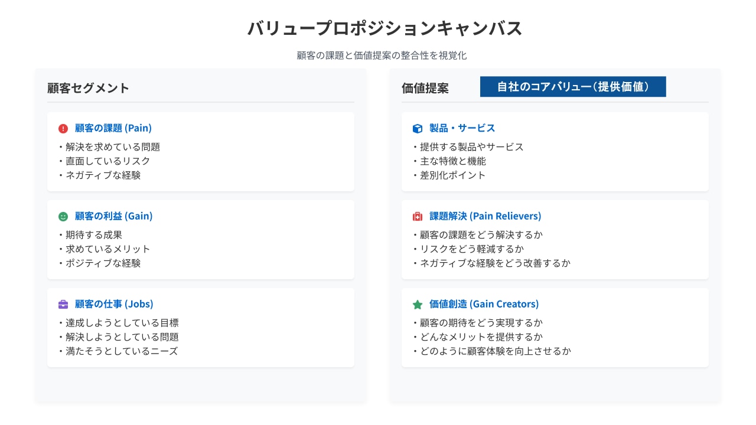Click the green smiley Gain icon
The width and height of the screenshot is (756, 425).
point(64,216)
